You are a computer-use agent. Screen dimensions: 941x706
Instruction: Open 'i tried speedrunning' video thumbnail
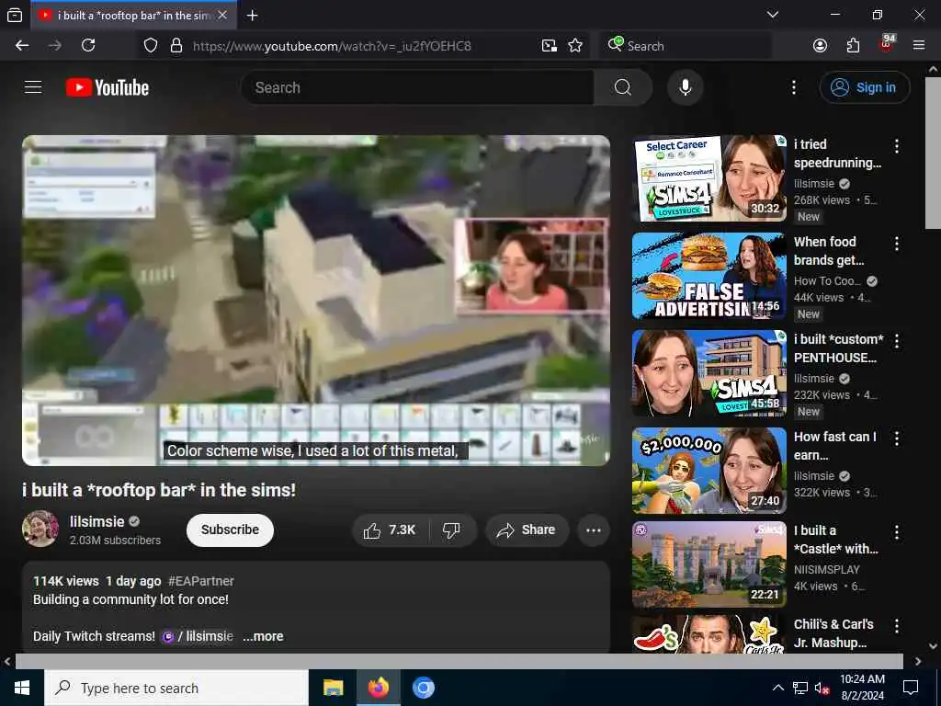pos(709,177)
